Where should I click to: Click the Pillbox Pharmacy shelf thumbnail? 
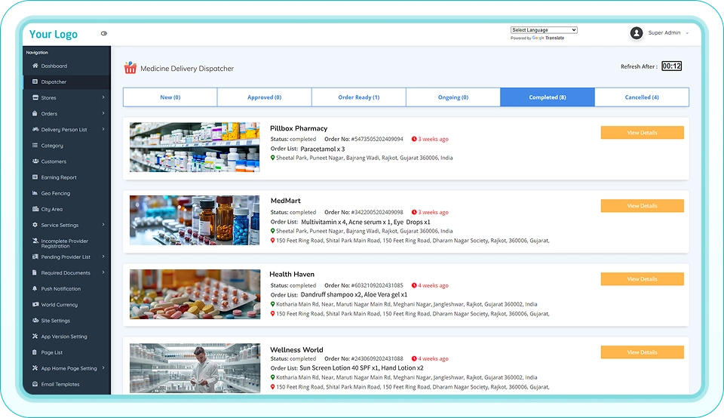coord(195,147)
